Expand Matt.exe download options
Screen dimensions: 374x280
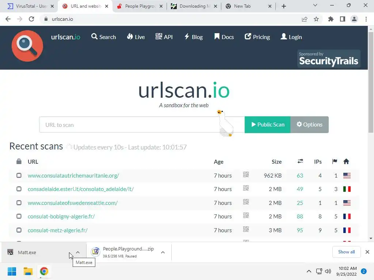pos(78,252)
